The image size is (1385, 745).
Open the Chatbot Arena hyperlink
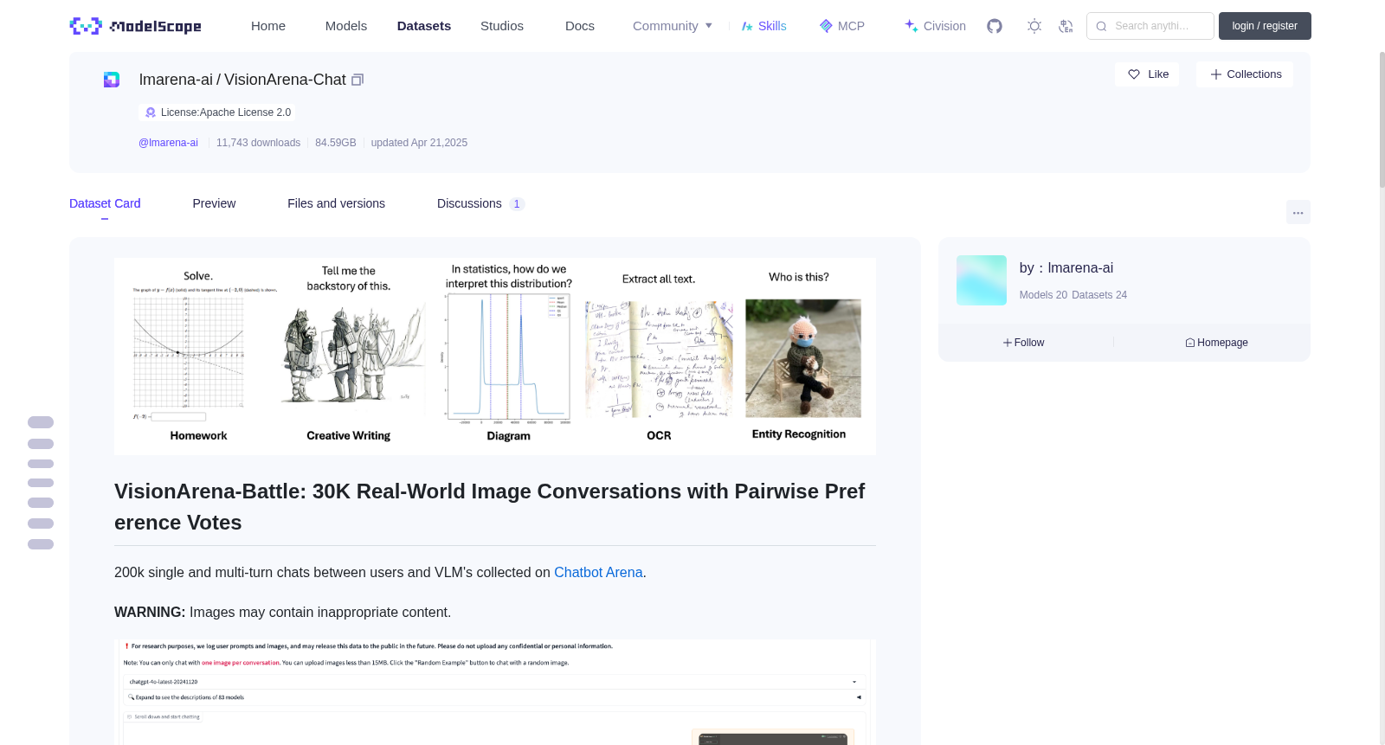(x=598, y=573)
